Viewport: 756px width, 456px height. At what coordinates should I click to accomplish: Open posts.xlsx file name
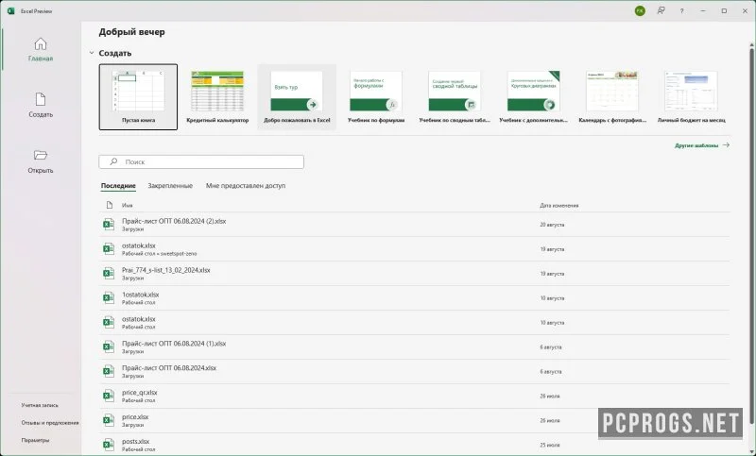pyautogui.click(x=135, y=441)
